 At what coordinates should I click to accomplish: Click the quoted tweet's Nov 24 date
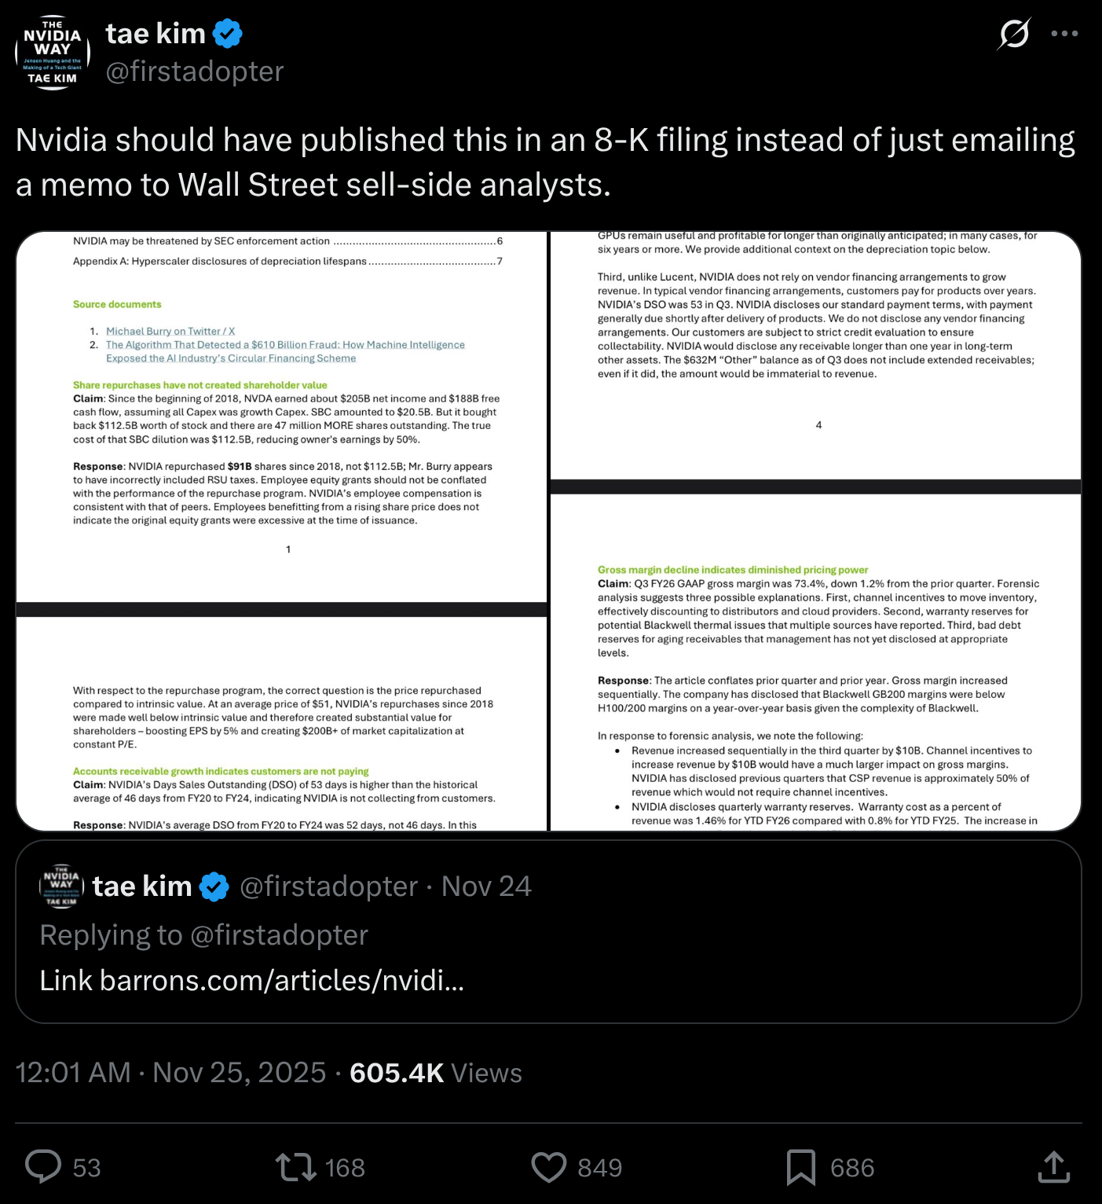[x=486, y=886]
